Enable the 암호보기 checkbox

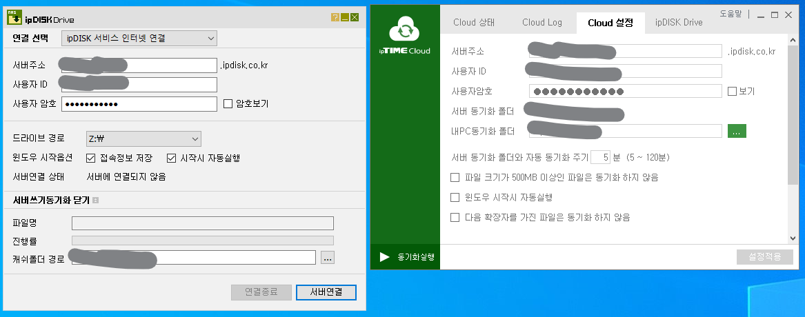[x=228, y=103]
